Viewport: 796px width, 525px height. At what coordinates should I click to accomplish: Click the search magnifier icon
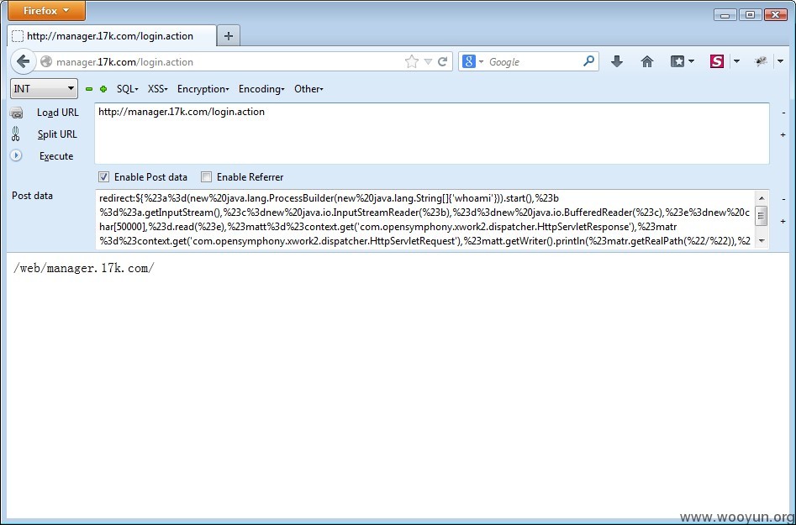588,61
